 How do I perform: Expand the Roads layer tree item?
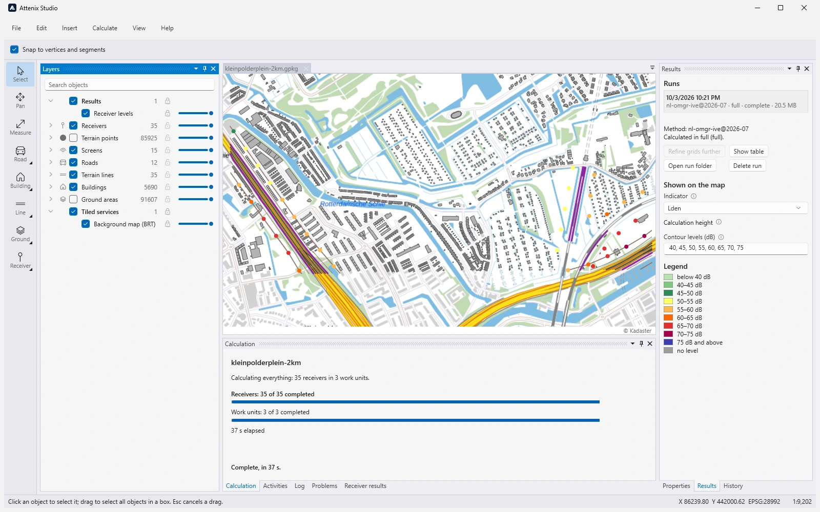coord(51,163)
